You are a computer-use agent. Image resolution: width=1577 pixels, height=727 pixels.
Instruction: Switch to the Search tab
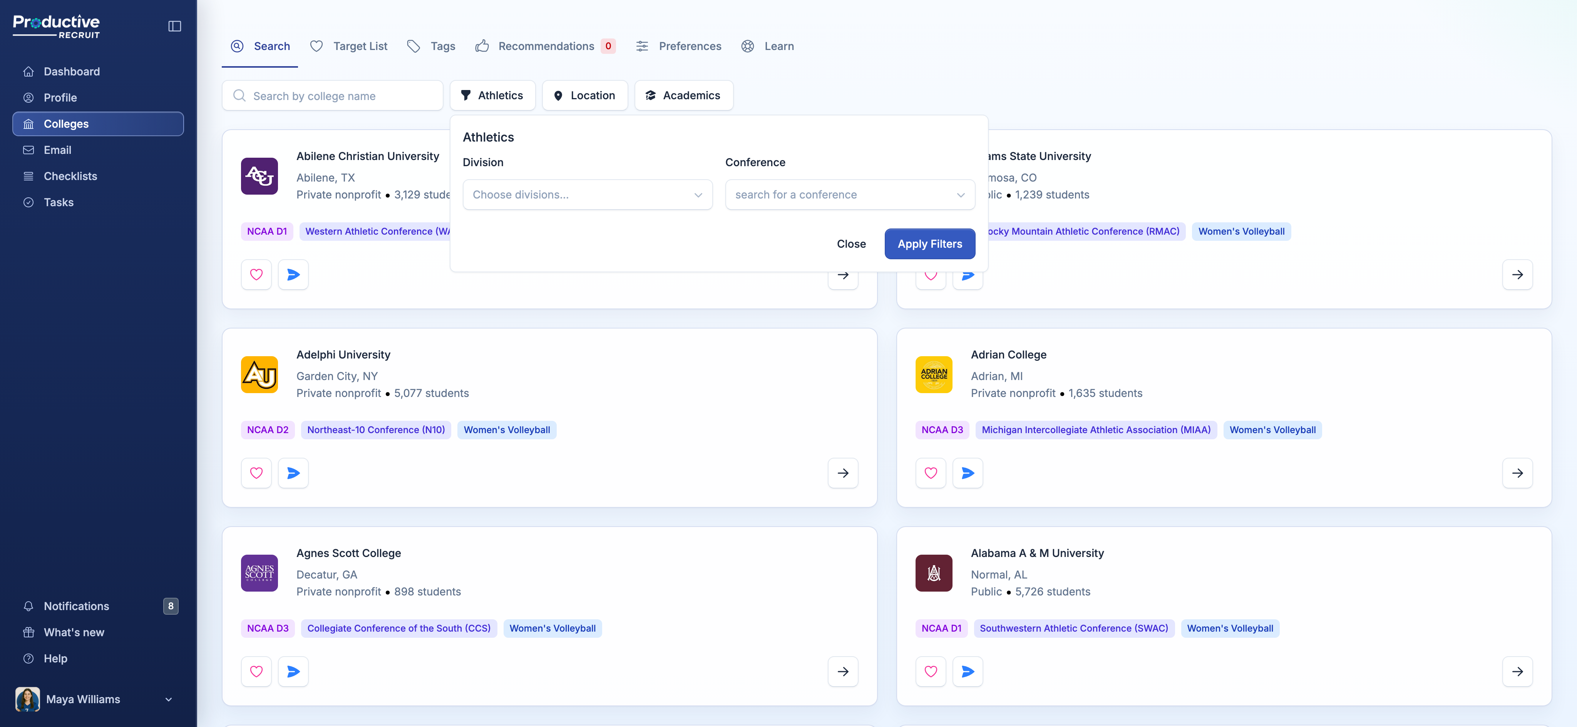260,47
